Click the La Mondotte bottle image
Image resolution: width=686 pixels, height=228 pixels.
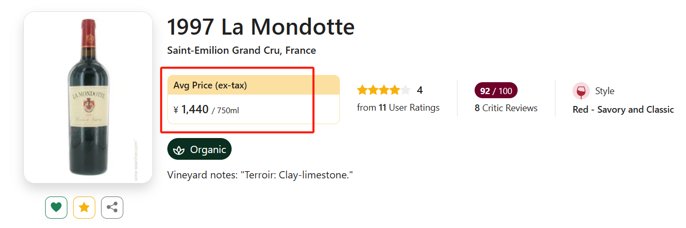[88, 97]
